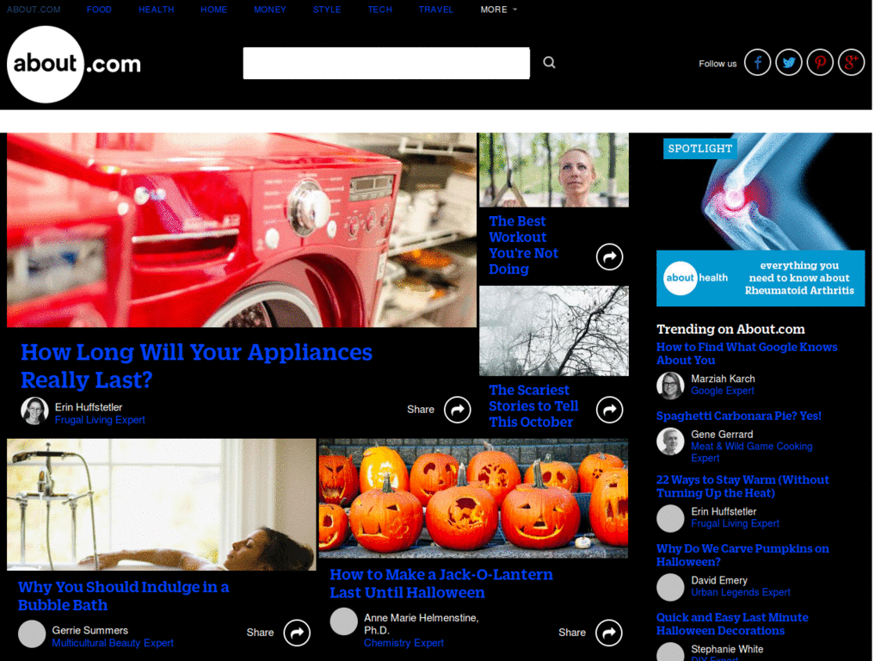Screen dimensions: 881x661
Task: Open 'The Best Workout You're Not Doing'
Action: pos(524,245)
